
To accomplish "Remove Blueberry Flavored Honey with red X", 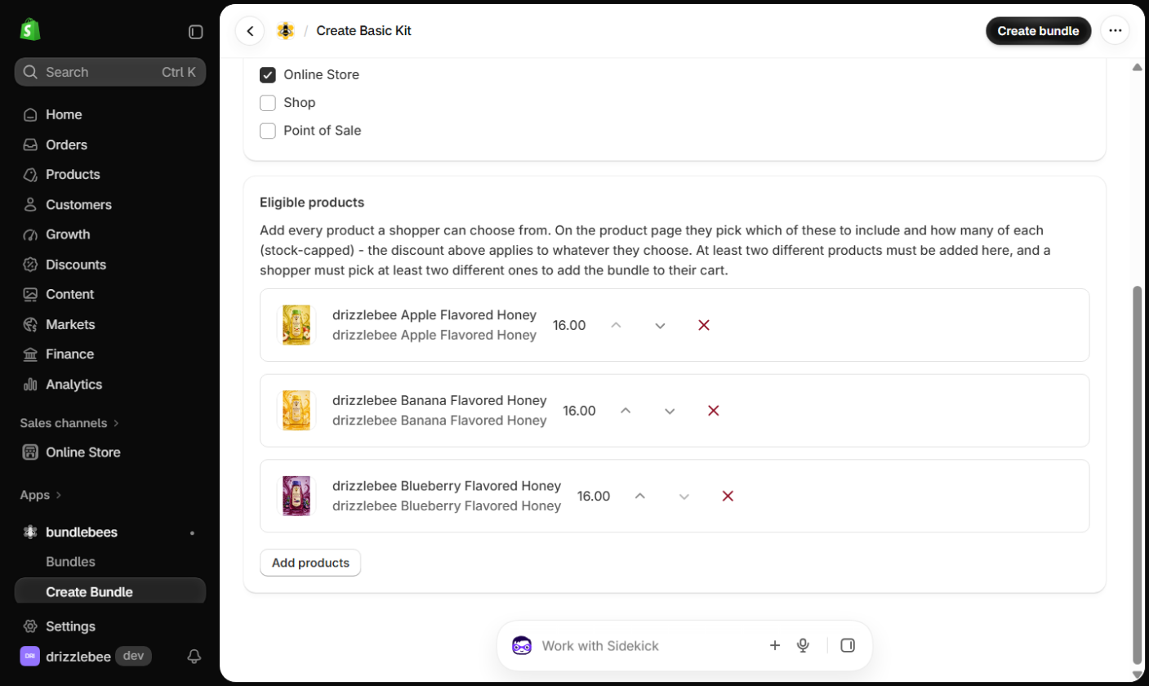I will coord(728,496).
